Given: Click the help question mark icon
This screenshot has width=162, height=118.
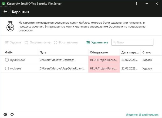Looking at the screenshot, I should pos(136,3).
